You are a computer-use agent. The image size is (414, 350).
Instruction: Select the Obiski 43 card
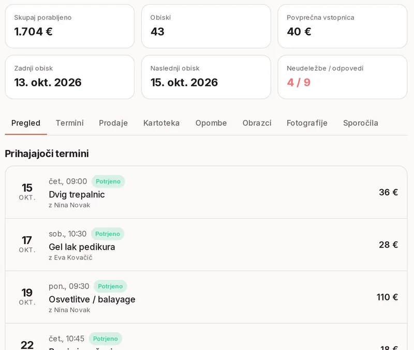tap(206, 26)
